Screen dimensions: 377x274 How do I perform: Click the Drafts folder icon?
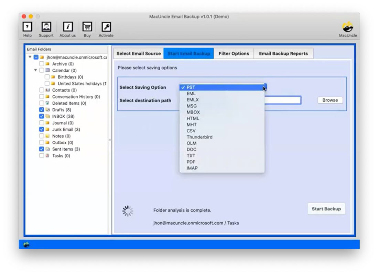coord(47,109)
